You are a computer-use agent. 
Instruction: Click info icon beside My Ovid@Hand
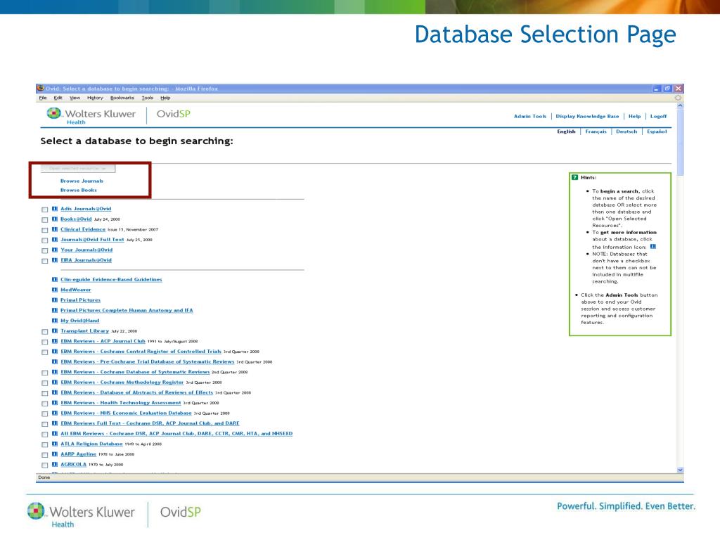click(x=55, y=321)
